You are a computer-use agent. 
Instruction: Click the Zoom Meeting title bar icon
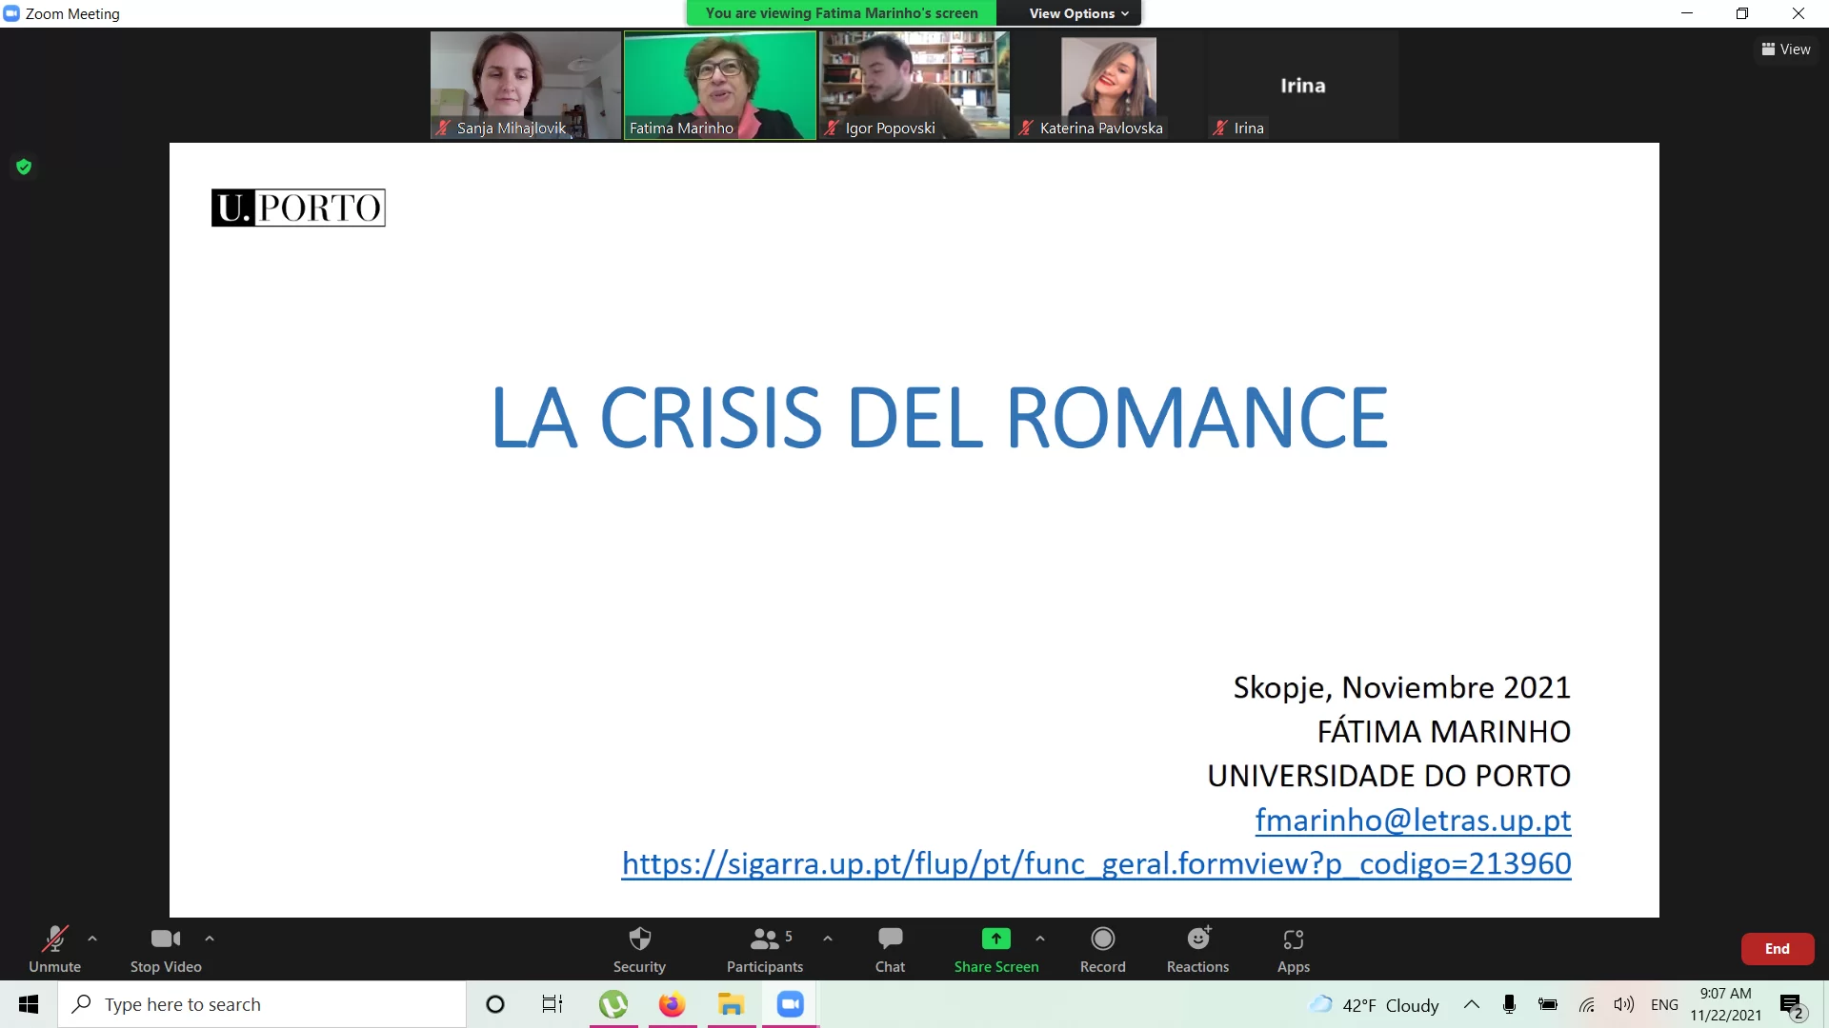tap(11, 13)
